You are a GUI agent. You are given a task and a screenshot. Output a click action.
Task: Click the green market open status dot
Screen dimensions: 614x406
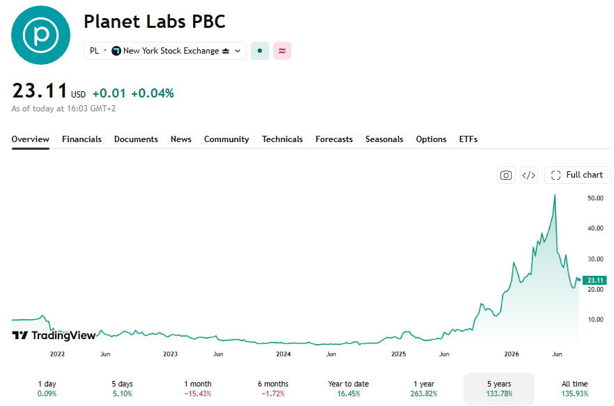(x=260, y=51)
